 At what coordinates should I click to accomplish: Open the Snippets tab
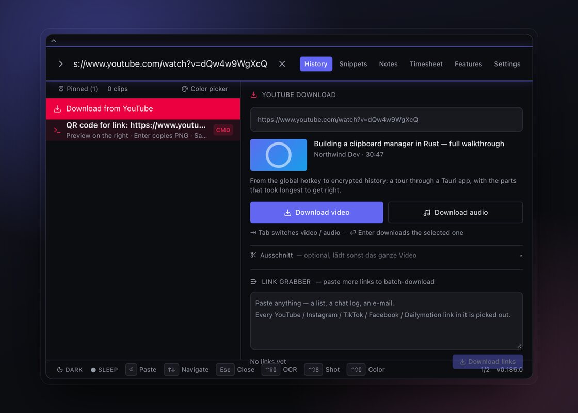[x=353, y=64]
